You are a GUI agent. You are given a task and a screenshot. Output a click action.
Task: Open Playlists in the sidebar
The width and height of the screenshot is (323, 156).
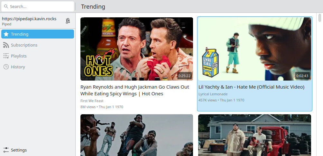click(38, 56)
